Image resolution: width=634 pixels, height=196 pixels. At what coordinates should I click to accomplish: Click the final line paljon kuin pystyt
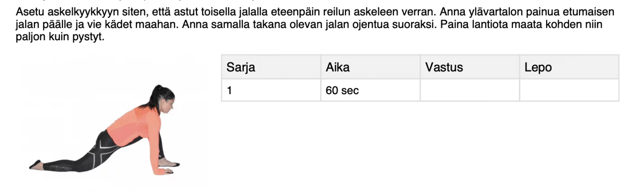click(60, 37)
